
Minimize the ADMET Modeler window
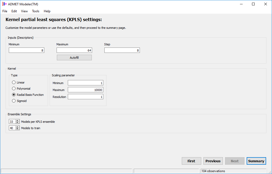(x=241, y=4)
